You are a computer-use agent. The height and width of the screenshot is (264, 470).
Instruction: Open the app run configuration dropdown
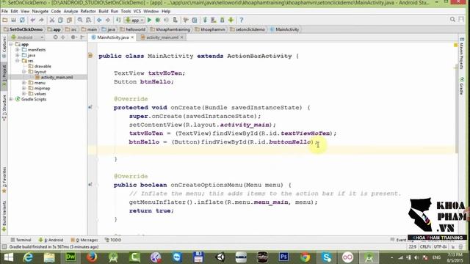(x=134, y=20)
